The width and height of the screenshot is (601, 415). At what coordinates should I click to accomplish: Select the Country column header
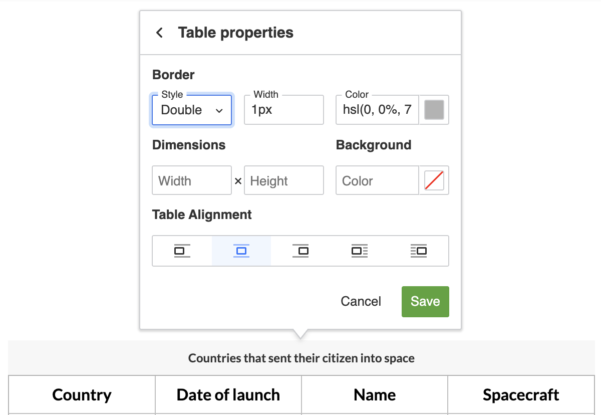click(82, 394)
